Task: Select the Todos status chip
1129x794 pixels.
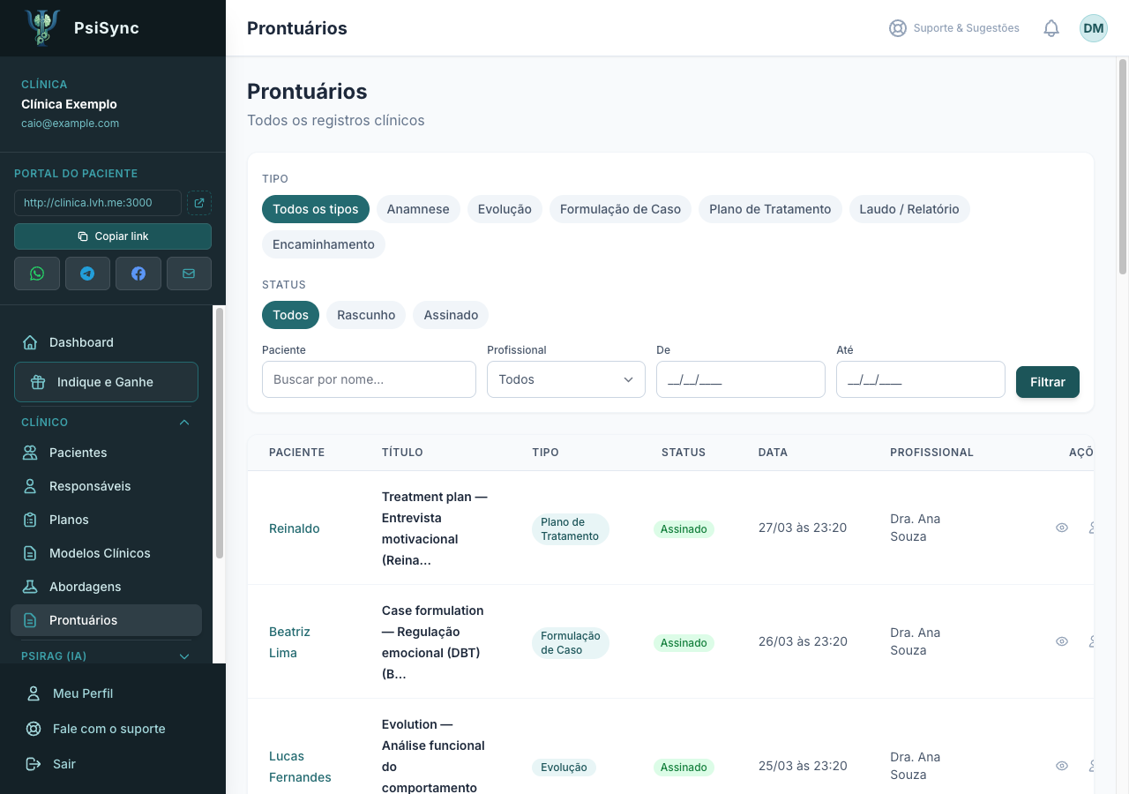Action: 290,315
